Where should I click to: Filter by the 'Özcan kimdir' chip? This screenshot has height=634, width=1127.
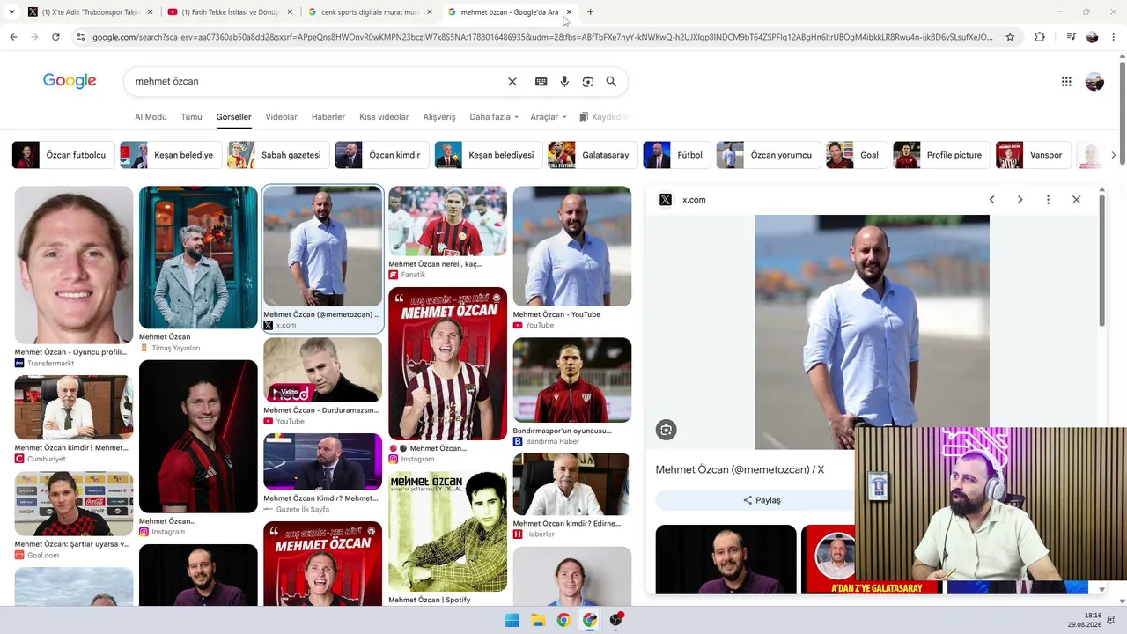382,155
